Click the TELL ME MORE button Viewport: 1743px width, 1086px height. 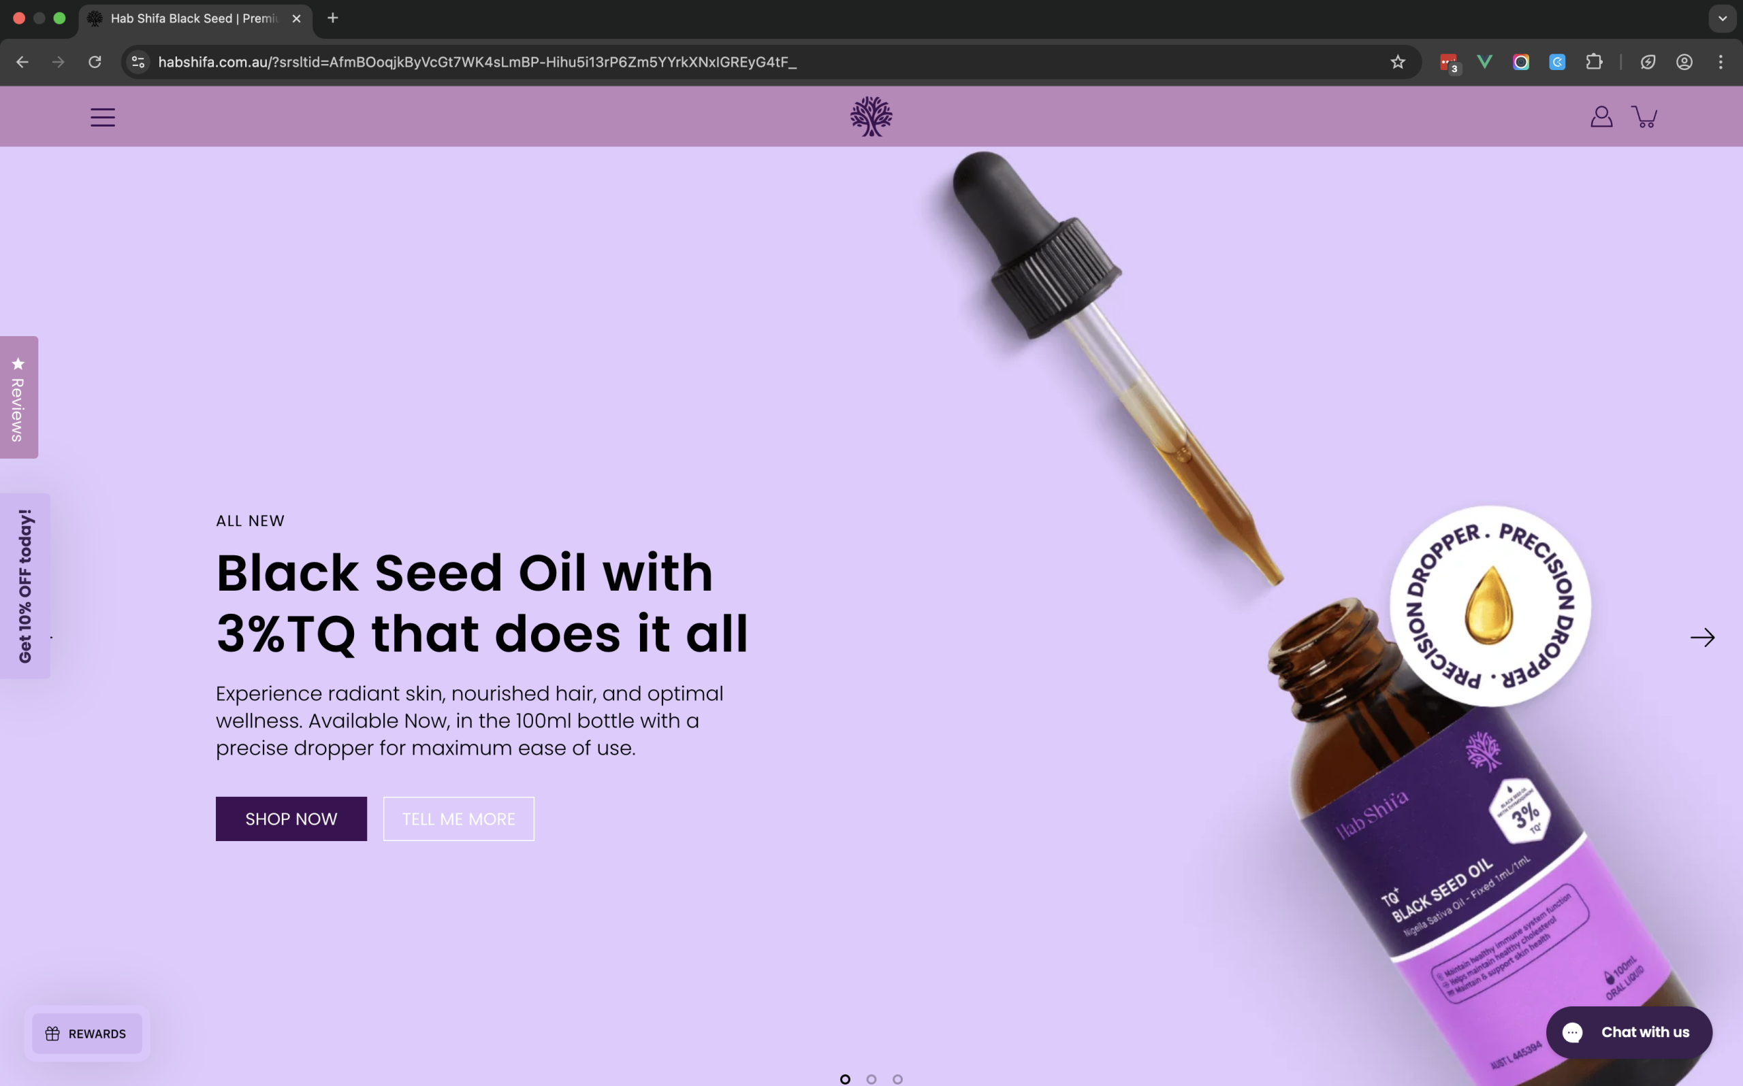(458, 819)
